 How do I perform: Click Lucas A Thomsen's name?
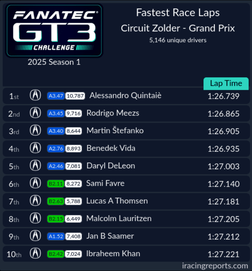[117, 201]
